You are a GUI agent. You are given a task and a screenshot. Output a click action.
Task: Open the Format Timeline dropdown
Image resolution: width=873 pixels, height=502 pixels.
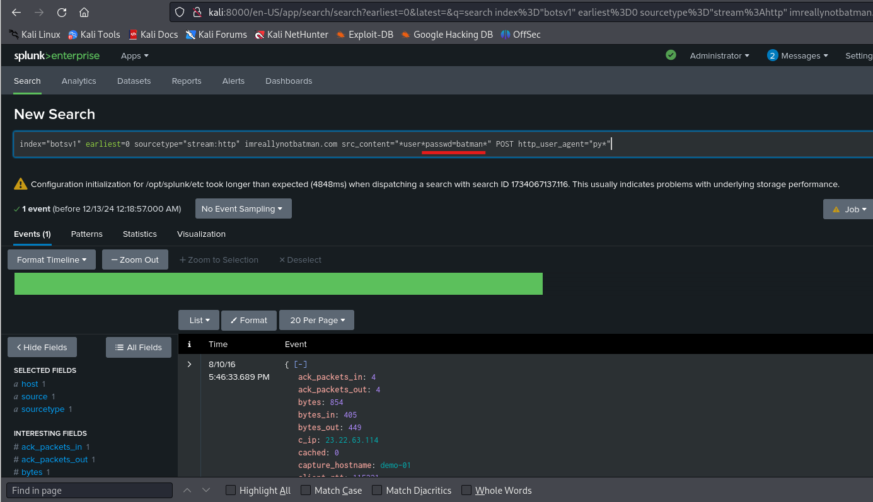click(x=52, y=260)
